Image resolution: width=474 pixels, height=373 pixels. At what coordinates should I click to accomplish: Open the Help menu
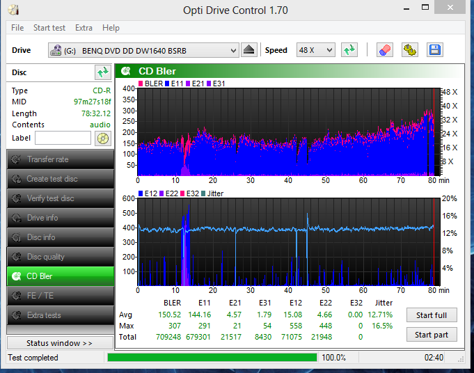111,28
